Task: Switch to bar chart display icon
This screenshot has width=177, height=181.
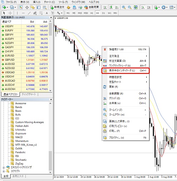Action: [105, 7]
